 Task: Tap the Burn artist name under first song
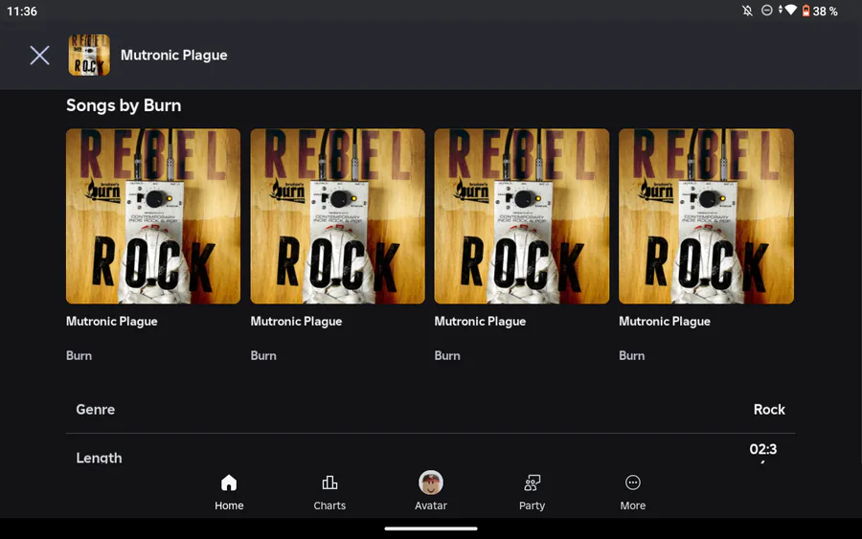(79, 355)
